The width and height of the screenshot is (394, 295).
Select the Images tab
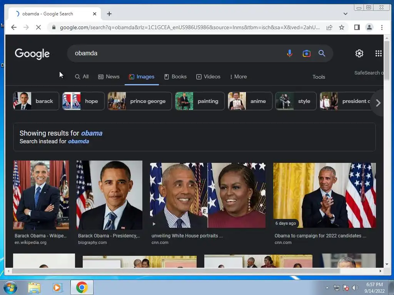tap(142, 76)
